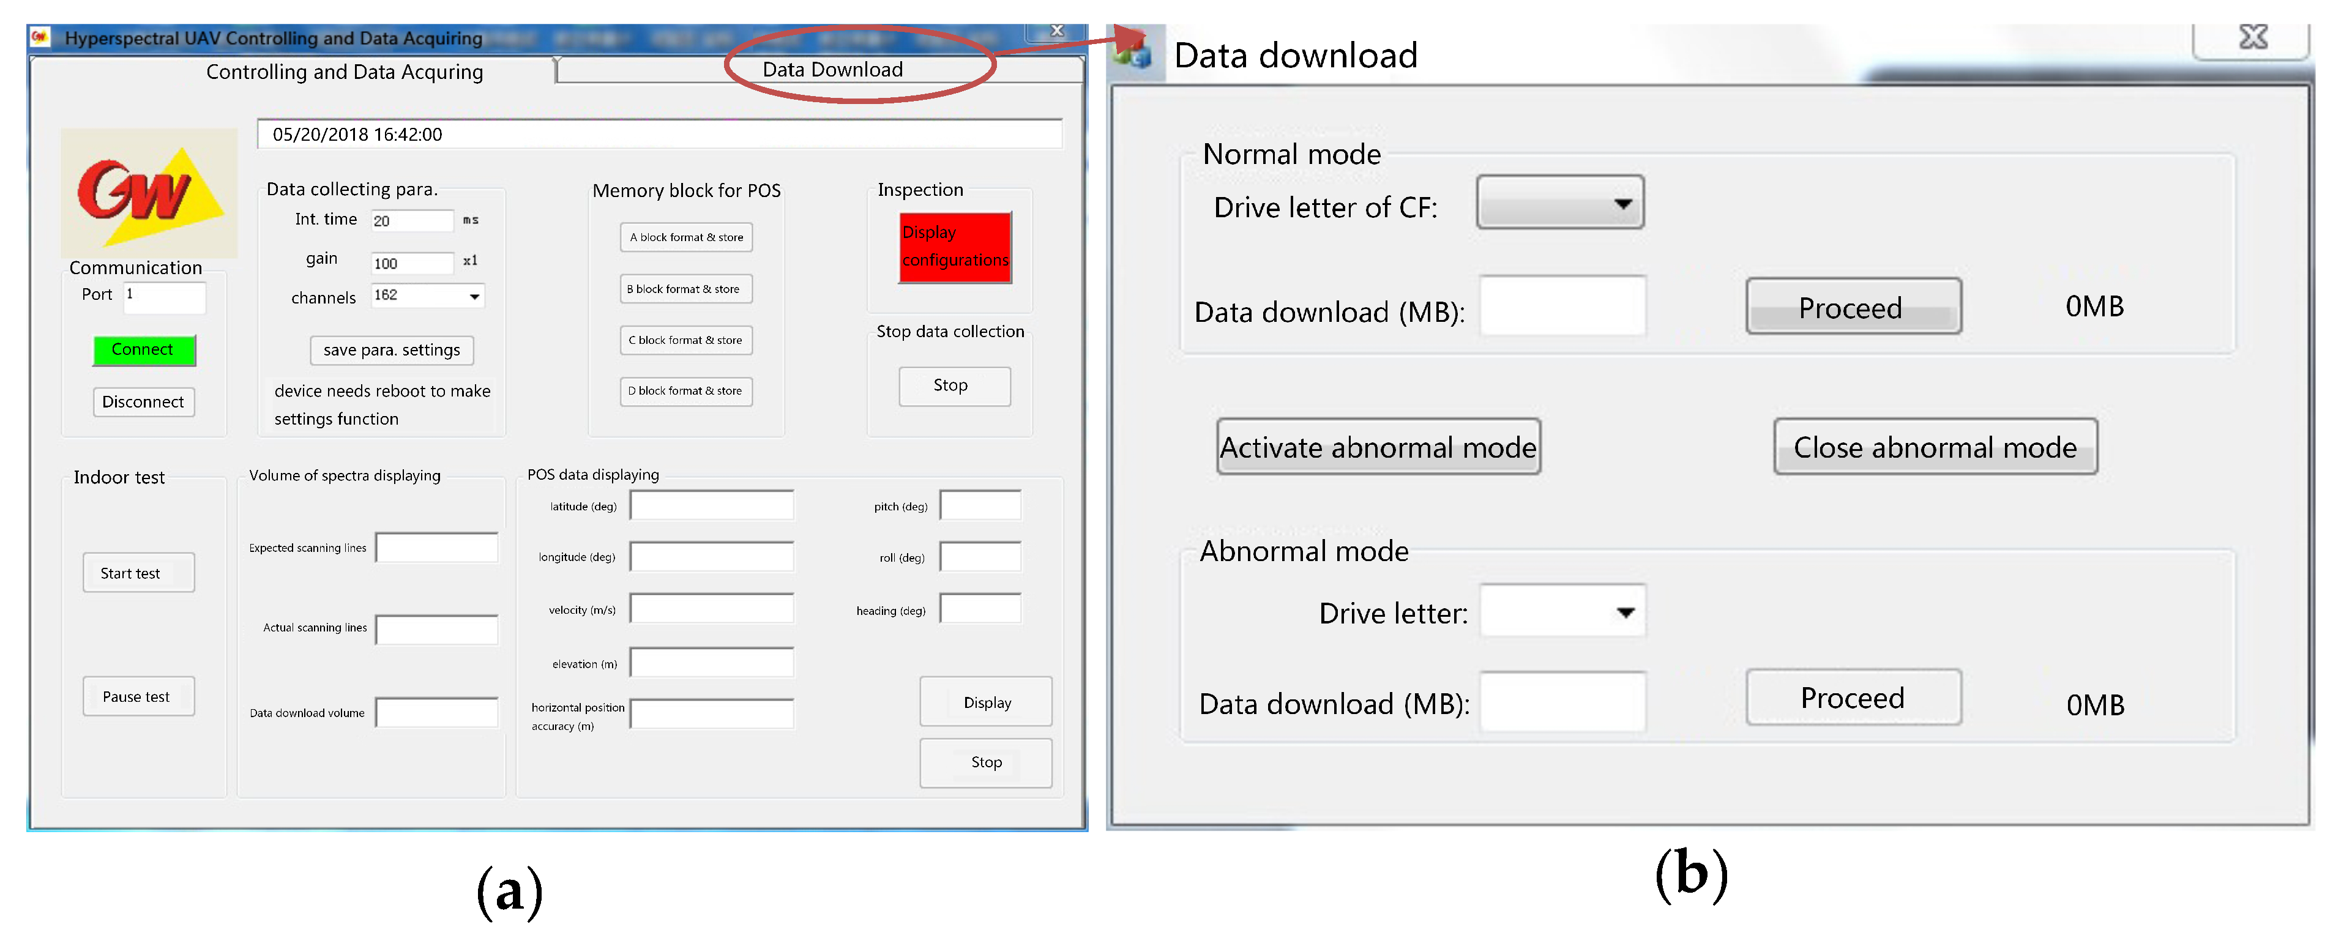The image size is (2344, 938).
Task: Click the red Display configurations button
Action: coord(955,247)
